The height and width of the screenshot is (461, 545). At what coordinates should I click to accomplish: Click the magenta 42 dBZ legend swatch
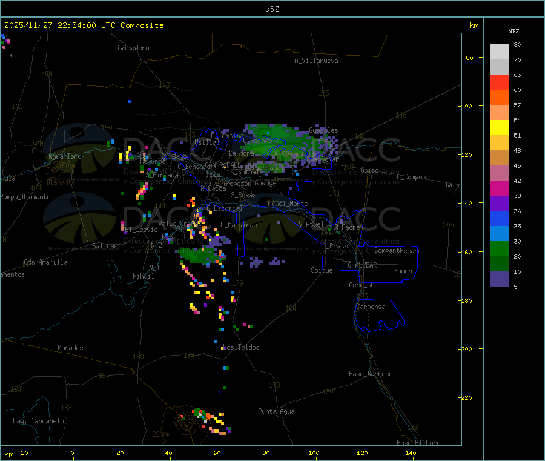pyautogui.click(x=499, y=188)
